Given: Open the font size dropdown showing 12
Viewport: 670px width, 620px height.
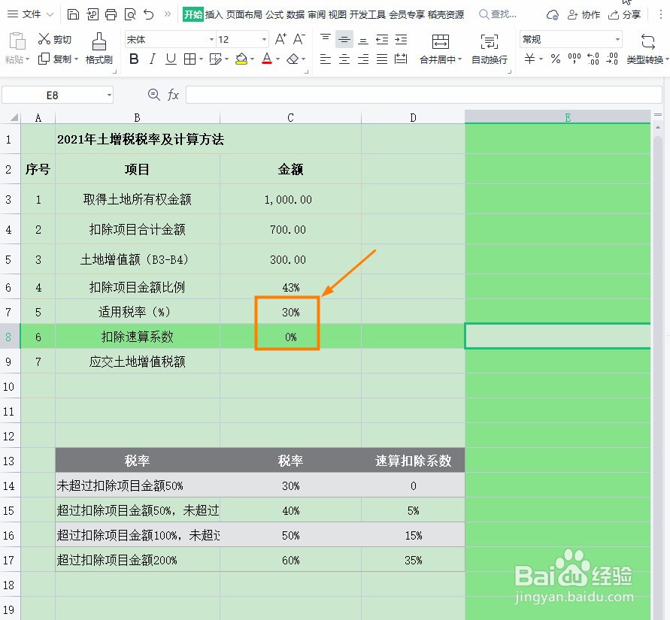Looking at the screenshot, I should point(241,38).
